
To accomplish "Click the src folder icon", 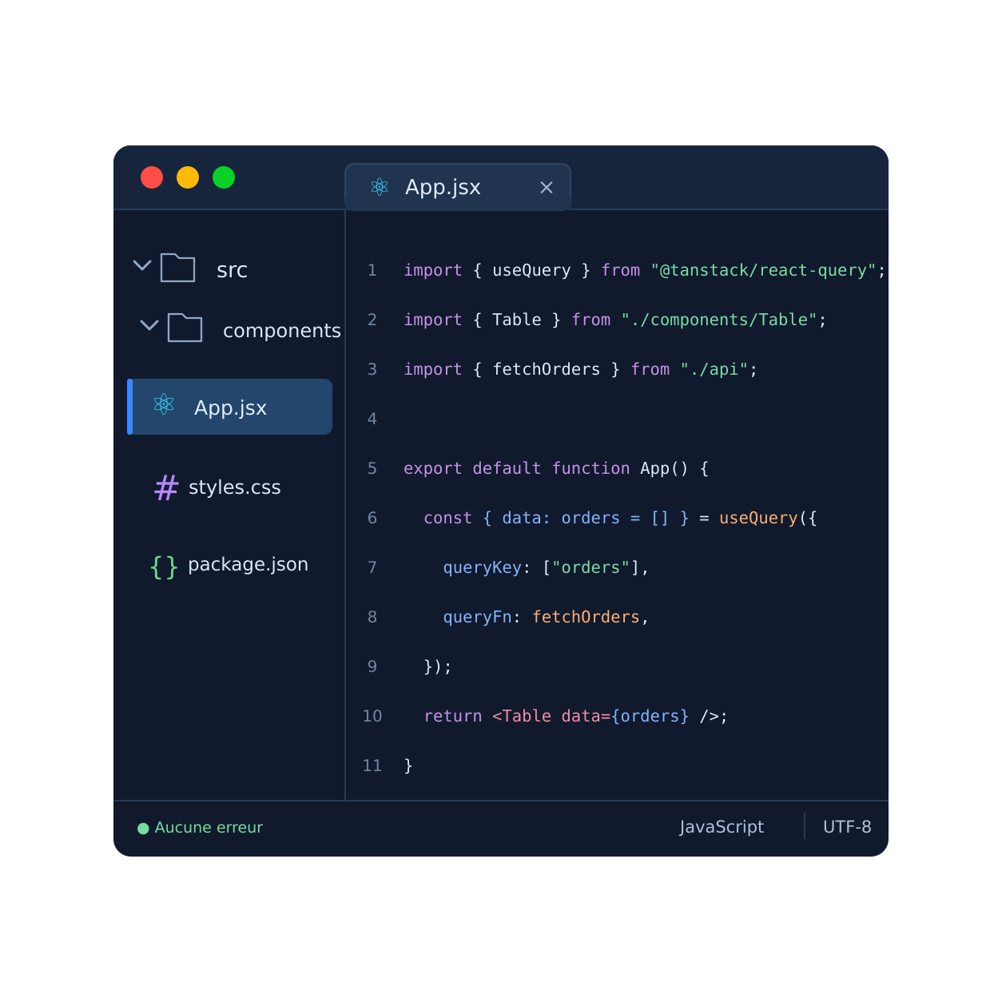I will tap(177, 268).
